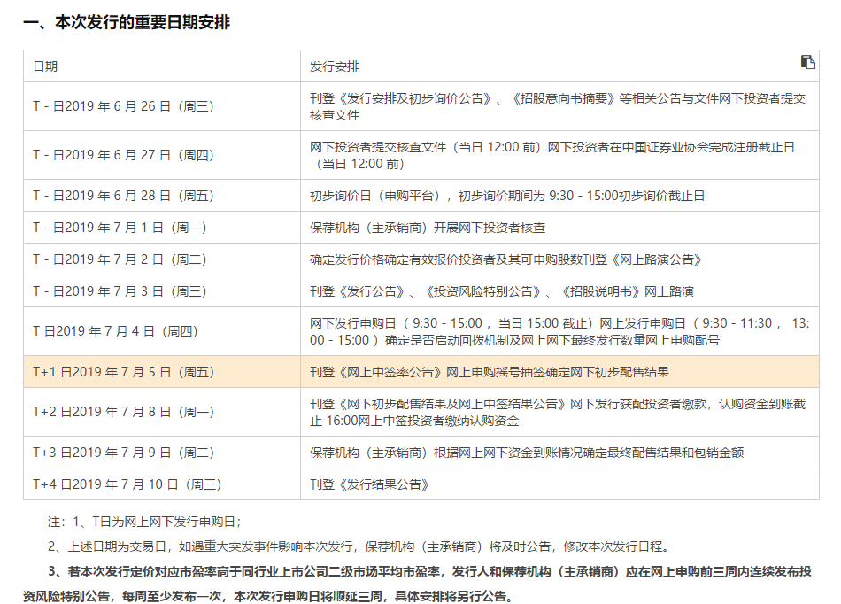Click the 刊登《发行公告》 网上路演 cell
This screenshot has height=604, width=841.
(x=501, y=291)
